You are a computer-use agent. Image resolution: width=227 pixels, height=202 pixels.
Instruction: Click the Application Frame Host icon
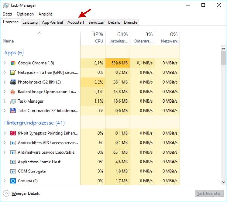tap(13, 162)
